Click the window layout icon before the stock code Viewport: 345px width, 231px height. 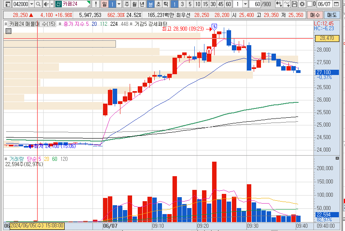[8, 4]
